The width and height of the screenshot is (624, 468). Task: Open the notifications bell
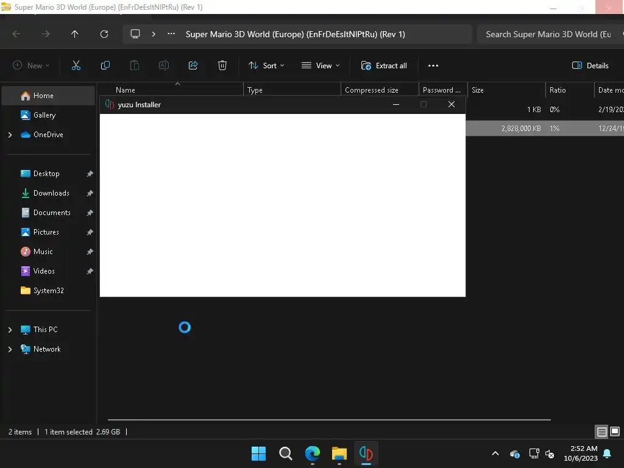pos(608,453)
